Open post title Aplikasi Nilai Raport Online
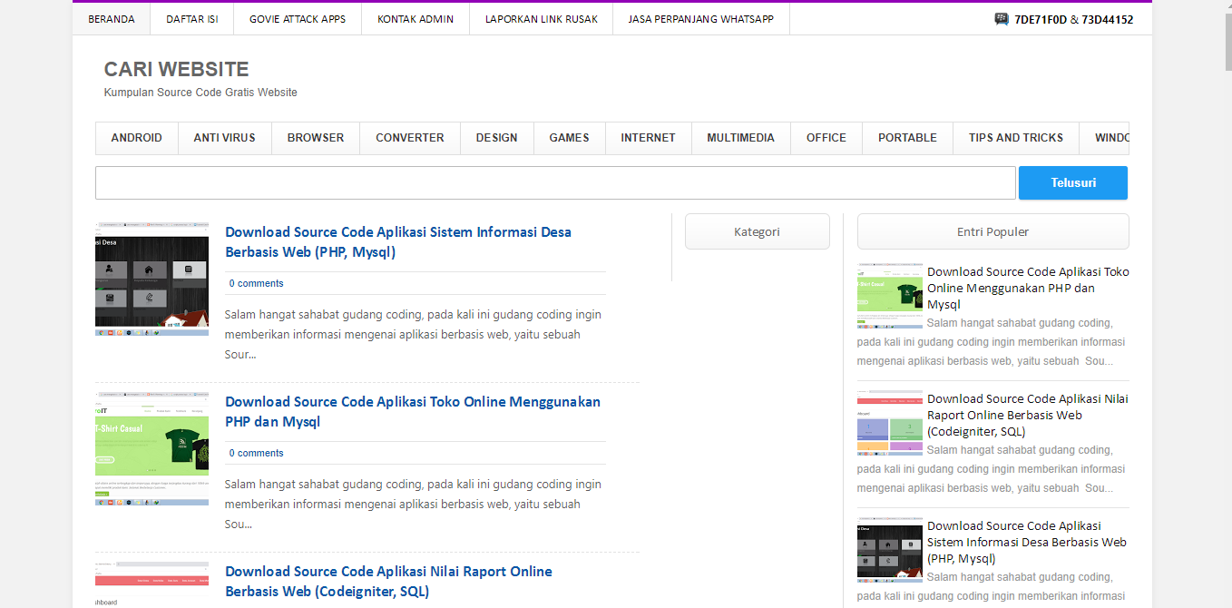Image resolution: width=1232 pixels, height=608 pixels. pyautogui.click(x=388, y=582)
